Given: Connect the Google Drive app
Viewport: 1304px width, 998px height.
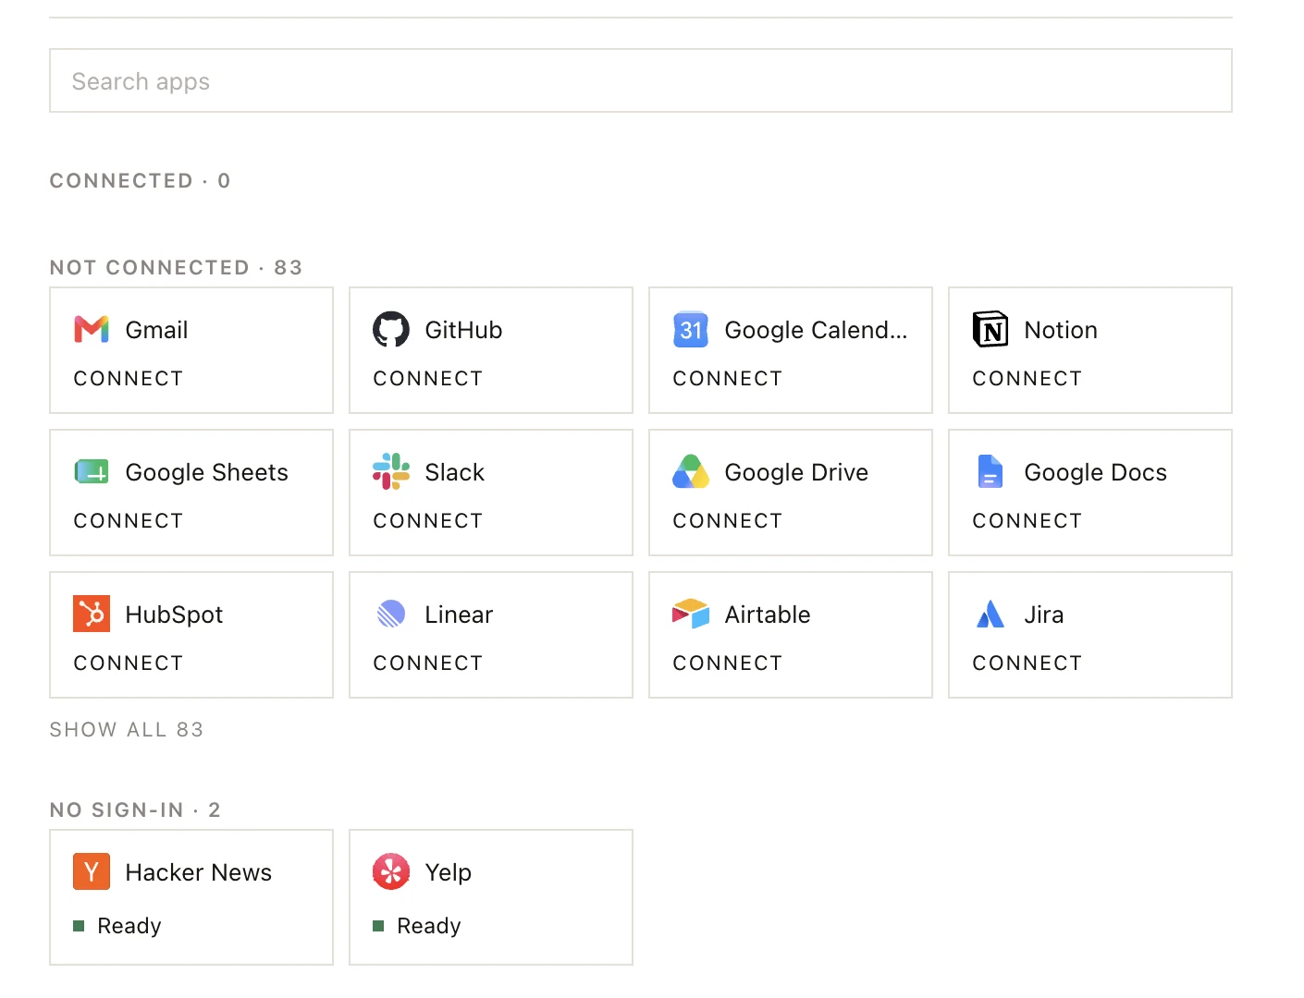Looking at the screenshot, I should [728, 521].
